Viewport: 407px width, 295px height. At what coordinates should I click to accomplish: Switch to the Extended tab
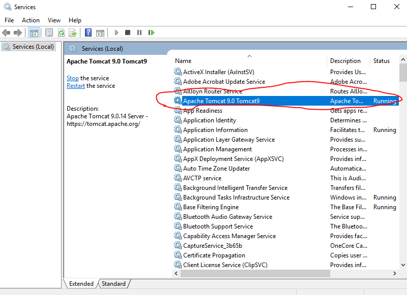coord(81,284)
